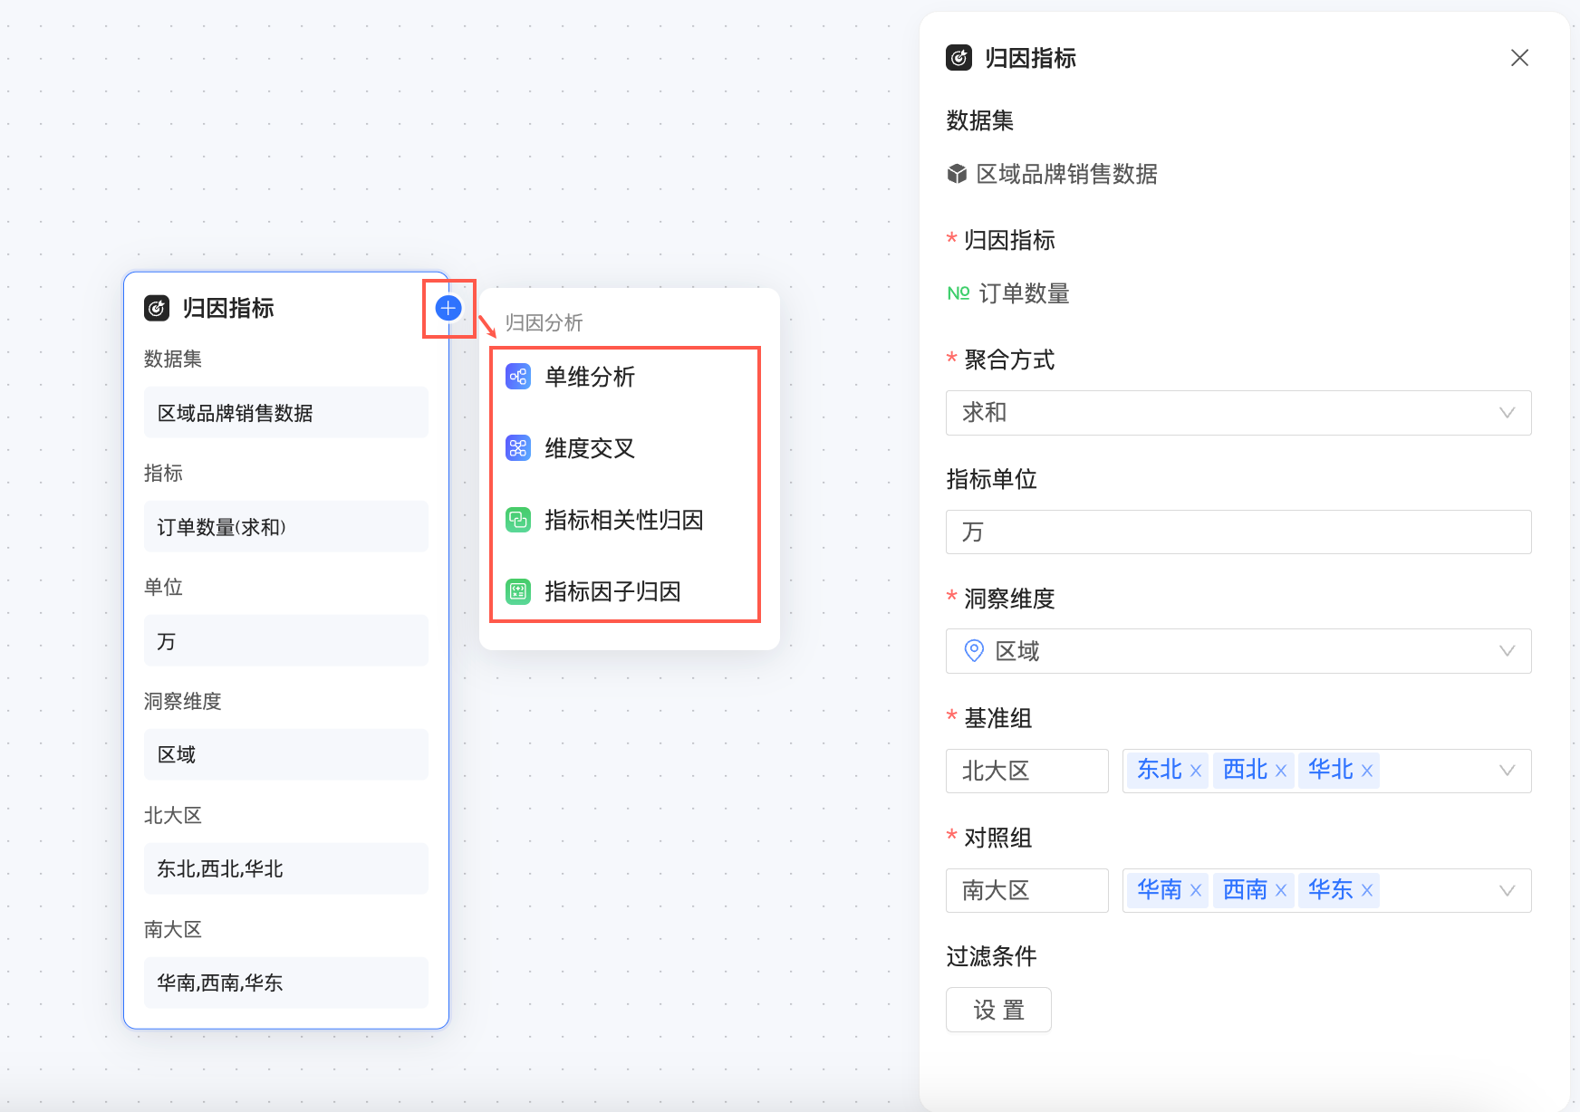The width and height of the screenshot is (1580, 1112).
Task: Click the 南大区 group name input
Action: [x=1027, y=890]
